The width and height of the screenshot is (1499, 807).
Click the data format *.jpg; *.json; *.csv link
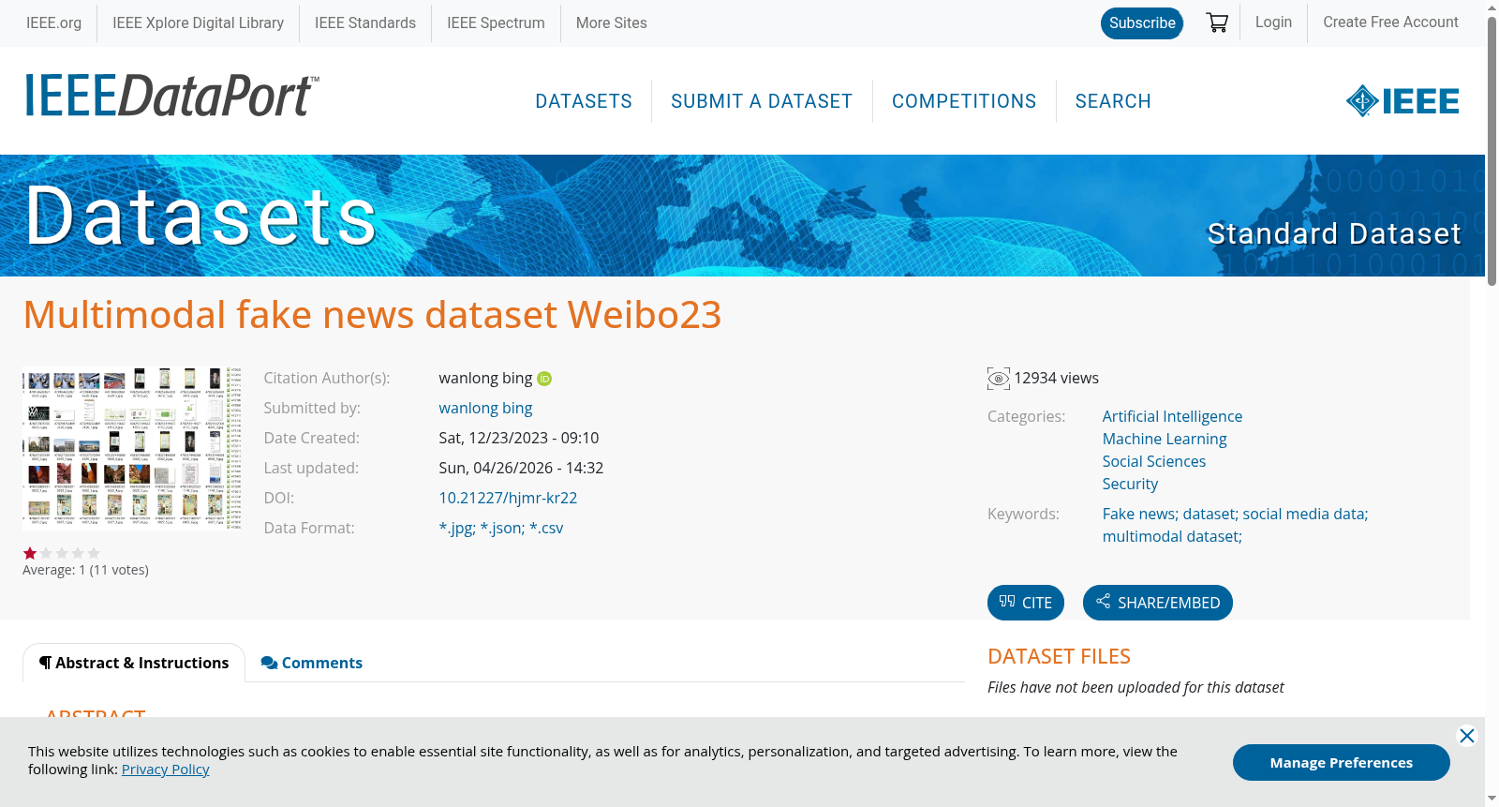coord(501,529)
